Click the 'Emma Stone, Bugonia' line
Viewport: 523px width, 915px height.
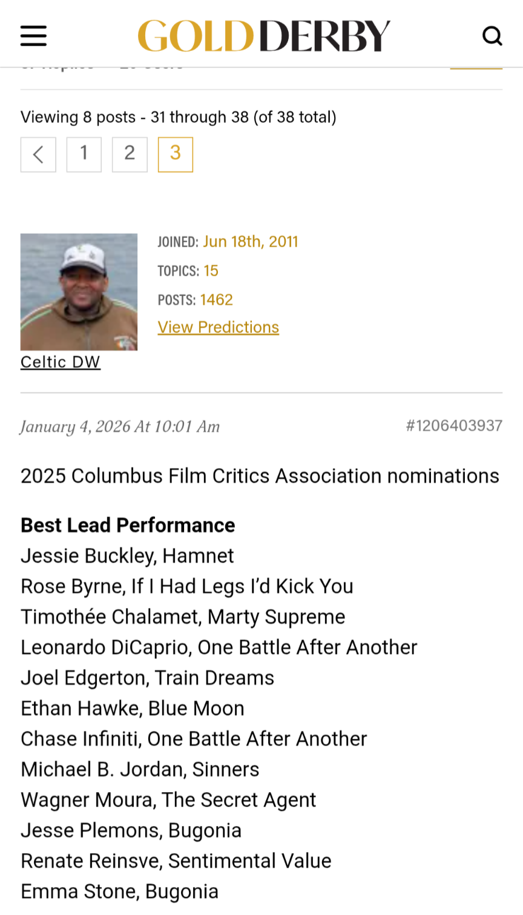pos(119,891)
